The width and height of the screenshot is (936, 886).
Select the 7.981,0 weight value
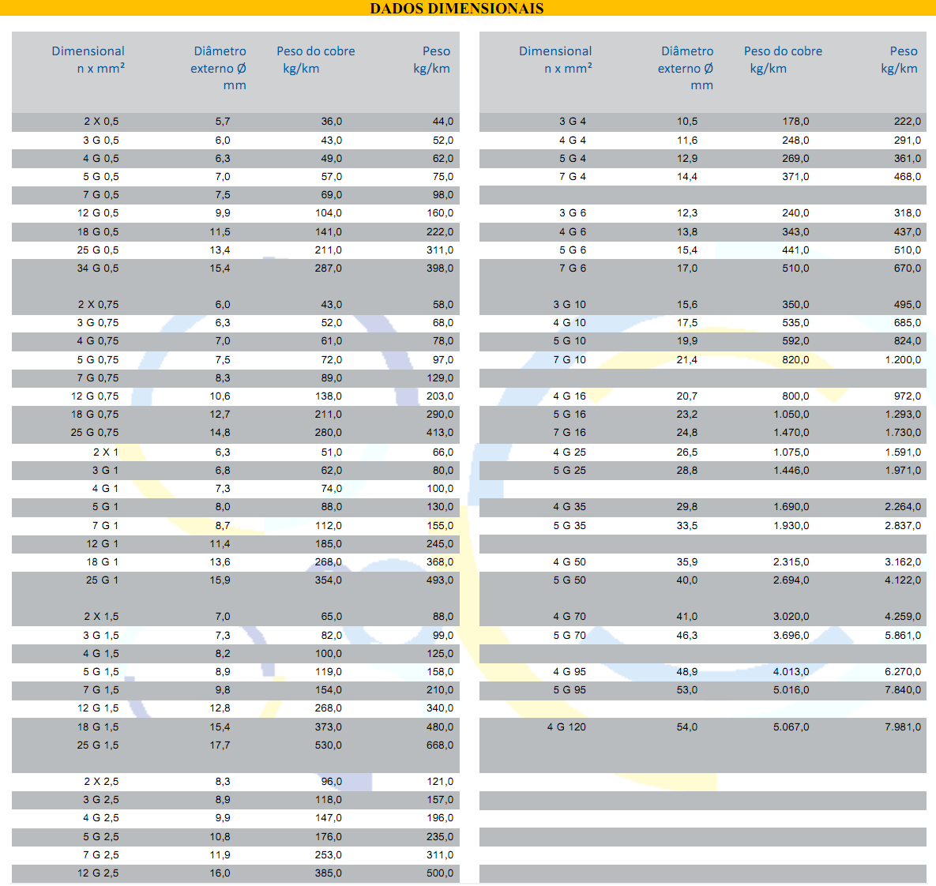pos(902,727)
